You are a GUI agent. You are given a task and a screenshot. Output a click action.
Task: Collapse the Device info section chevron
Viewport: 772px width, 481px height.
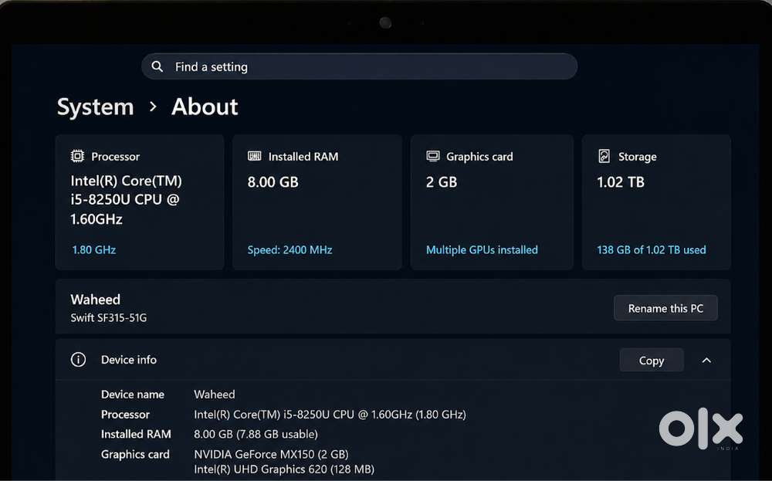click(x=706, y=361)
